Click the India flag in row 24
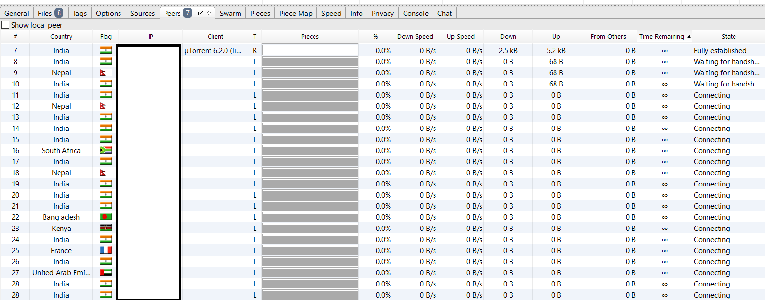765x300 pixels. (x=105, y=239)
